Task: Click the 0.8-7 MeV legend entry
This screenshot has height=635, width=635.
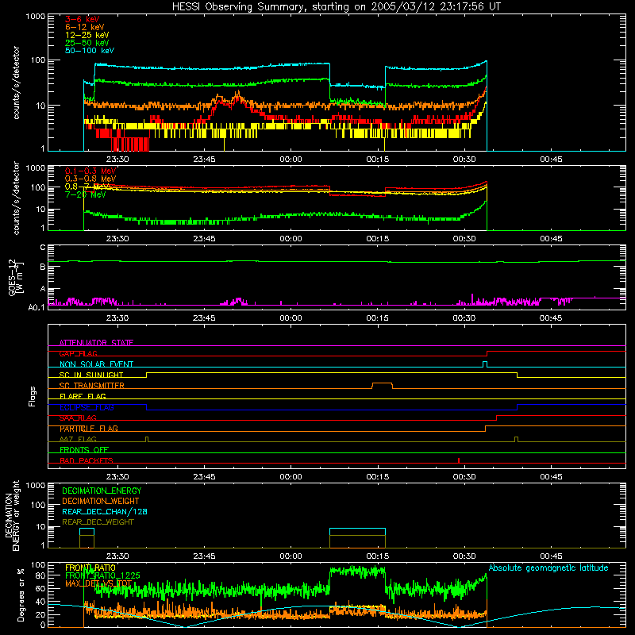Action: click(x=87, y=187)
